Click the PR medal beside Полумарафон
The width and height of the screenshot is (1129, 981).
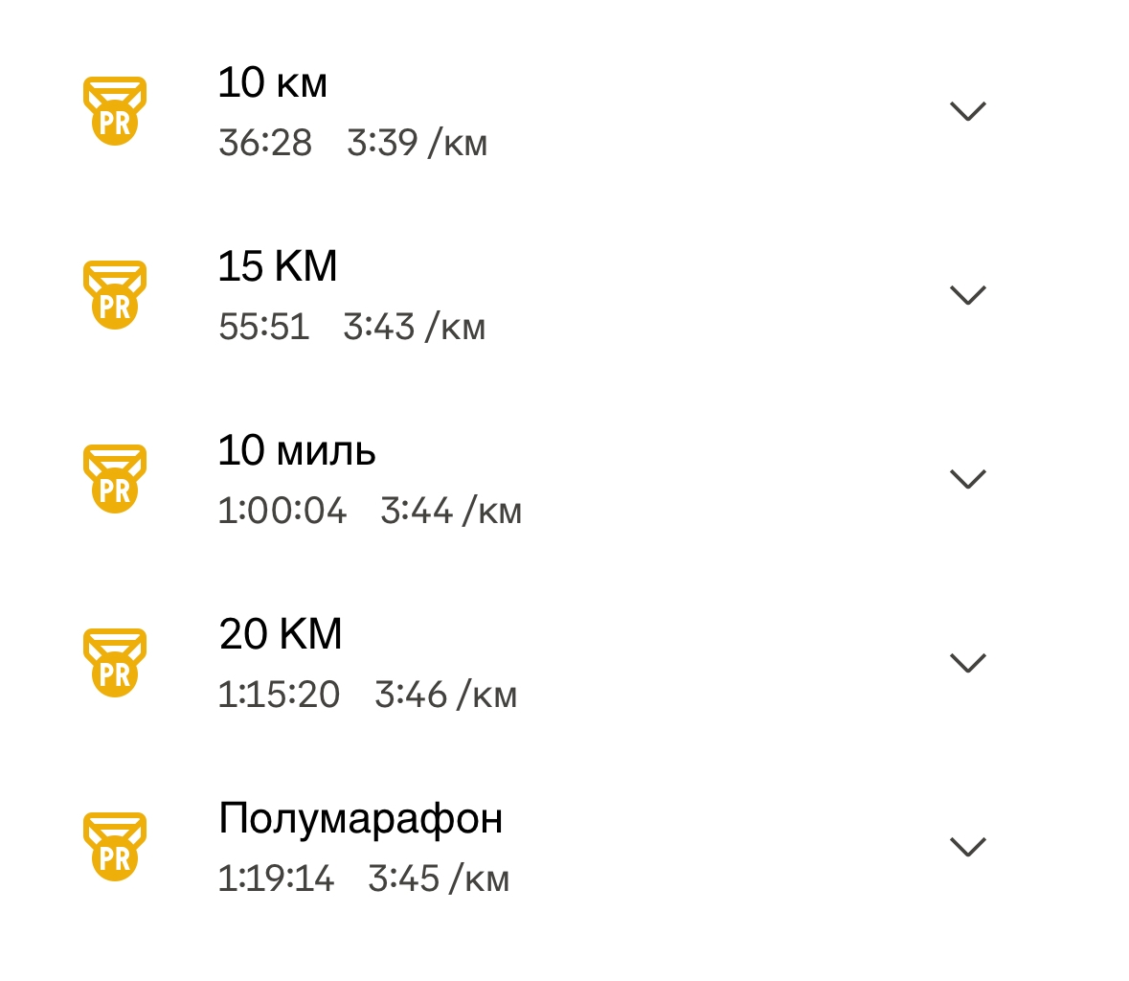[115, 847]
